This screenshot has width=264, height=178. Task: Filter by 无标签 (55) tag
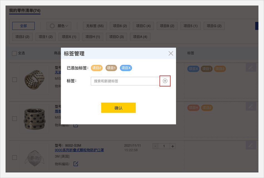pos(95,26)
